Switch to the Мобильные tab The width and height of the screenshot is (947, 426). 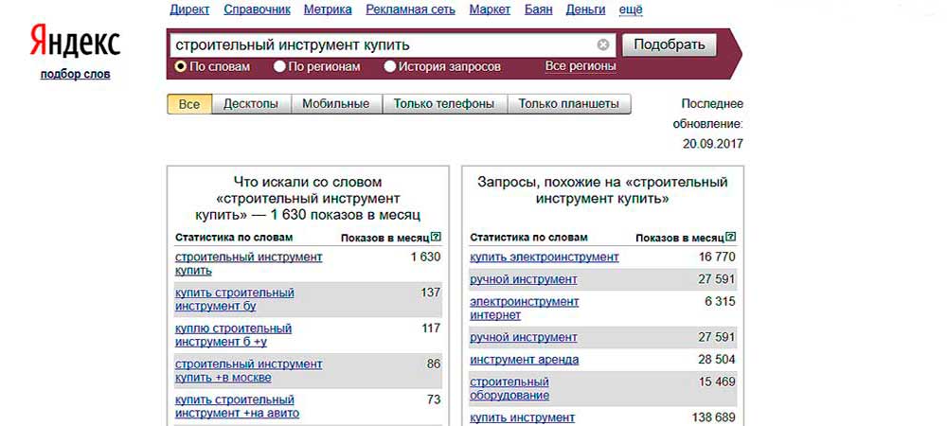[336, 104]
